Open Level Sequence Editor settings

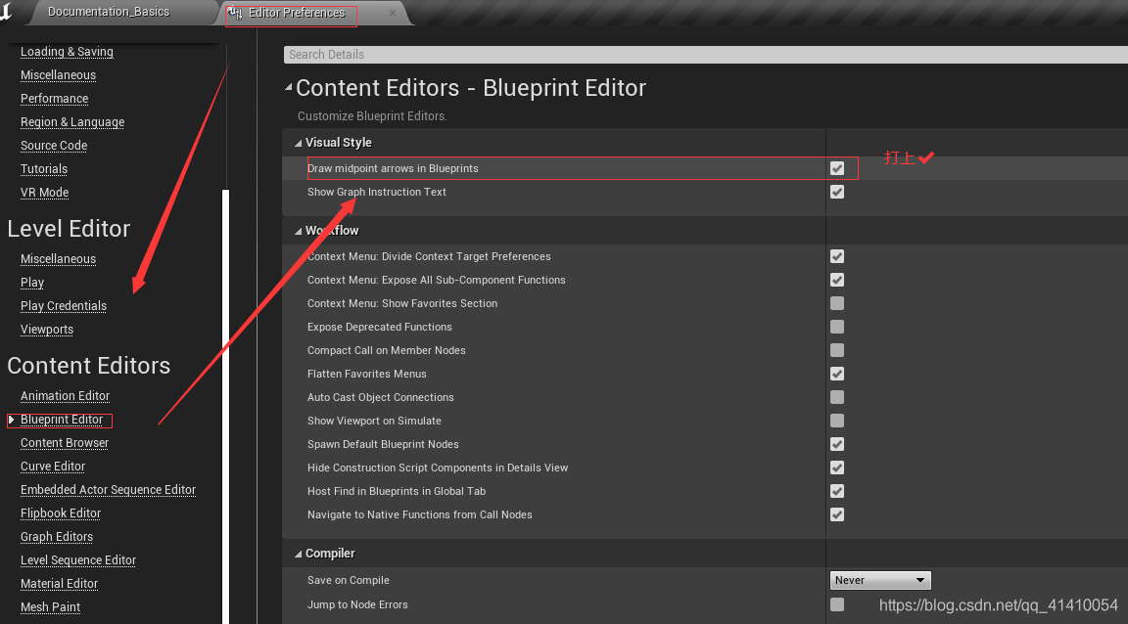pos(78,560)
